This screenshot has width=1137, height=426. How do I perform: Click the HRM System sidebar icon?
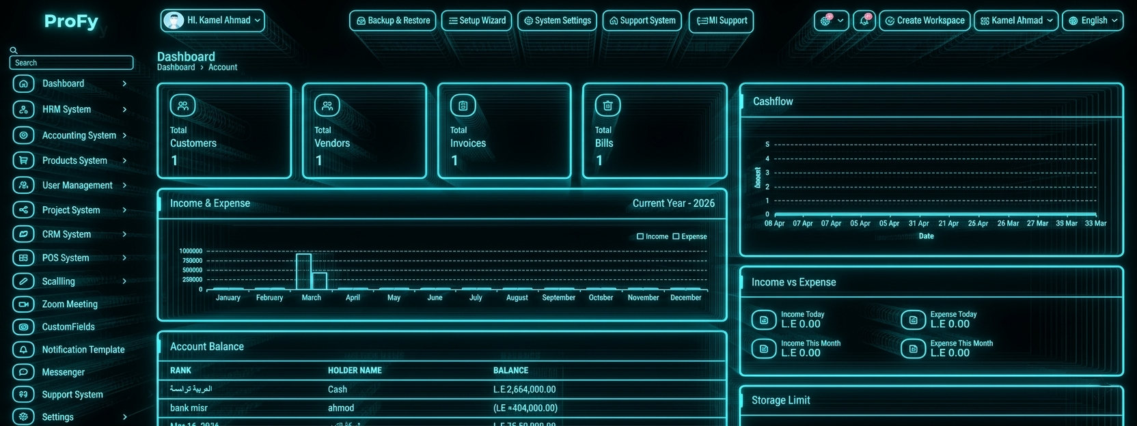coord(23,109)
